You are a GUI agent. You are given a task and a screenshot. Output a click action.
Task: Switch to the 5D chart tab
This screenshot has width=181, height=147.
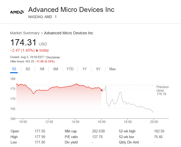click(28, 69)
